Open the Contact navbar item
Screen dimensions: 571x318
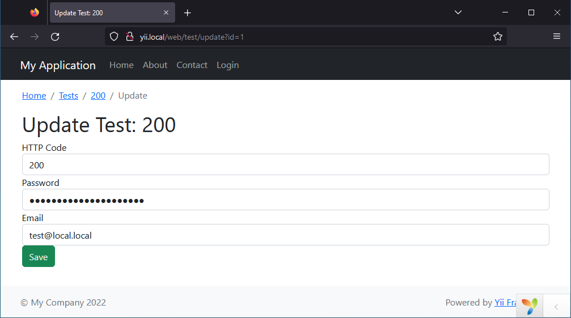coord(192,65)
